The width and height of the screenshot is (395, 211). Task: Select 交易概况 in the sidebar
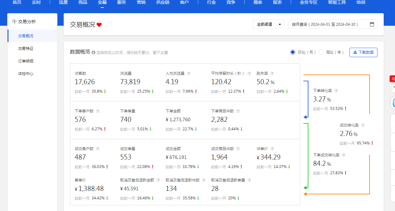pyautogui.click(x=32, y=36)
